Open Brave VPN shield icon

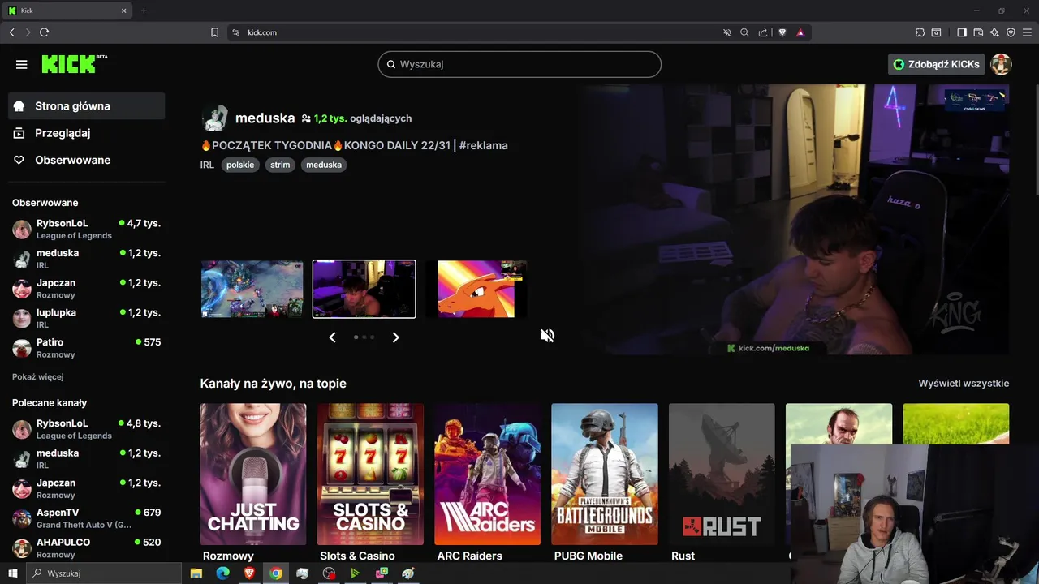[x=1011, y=32]
